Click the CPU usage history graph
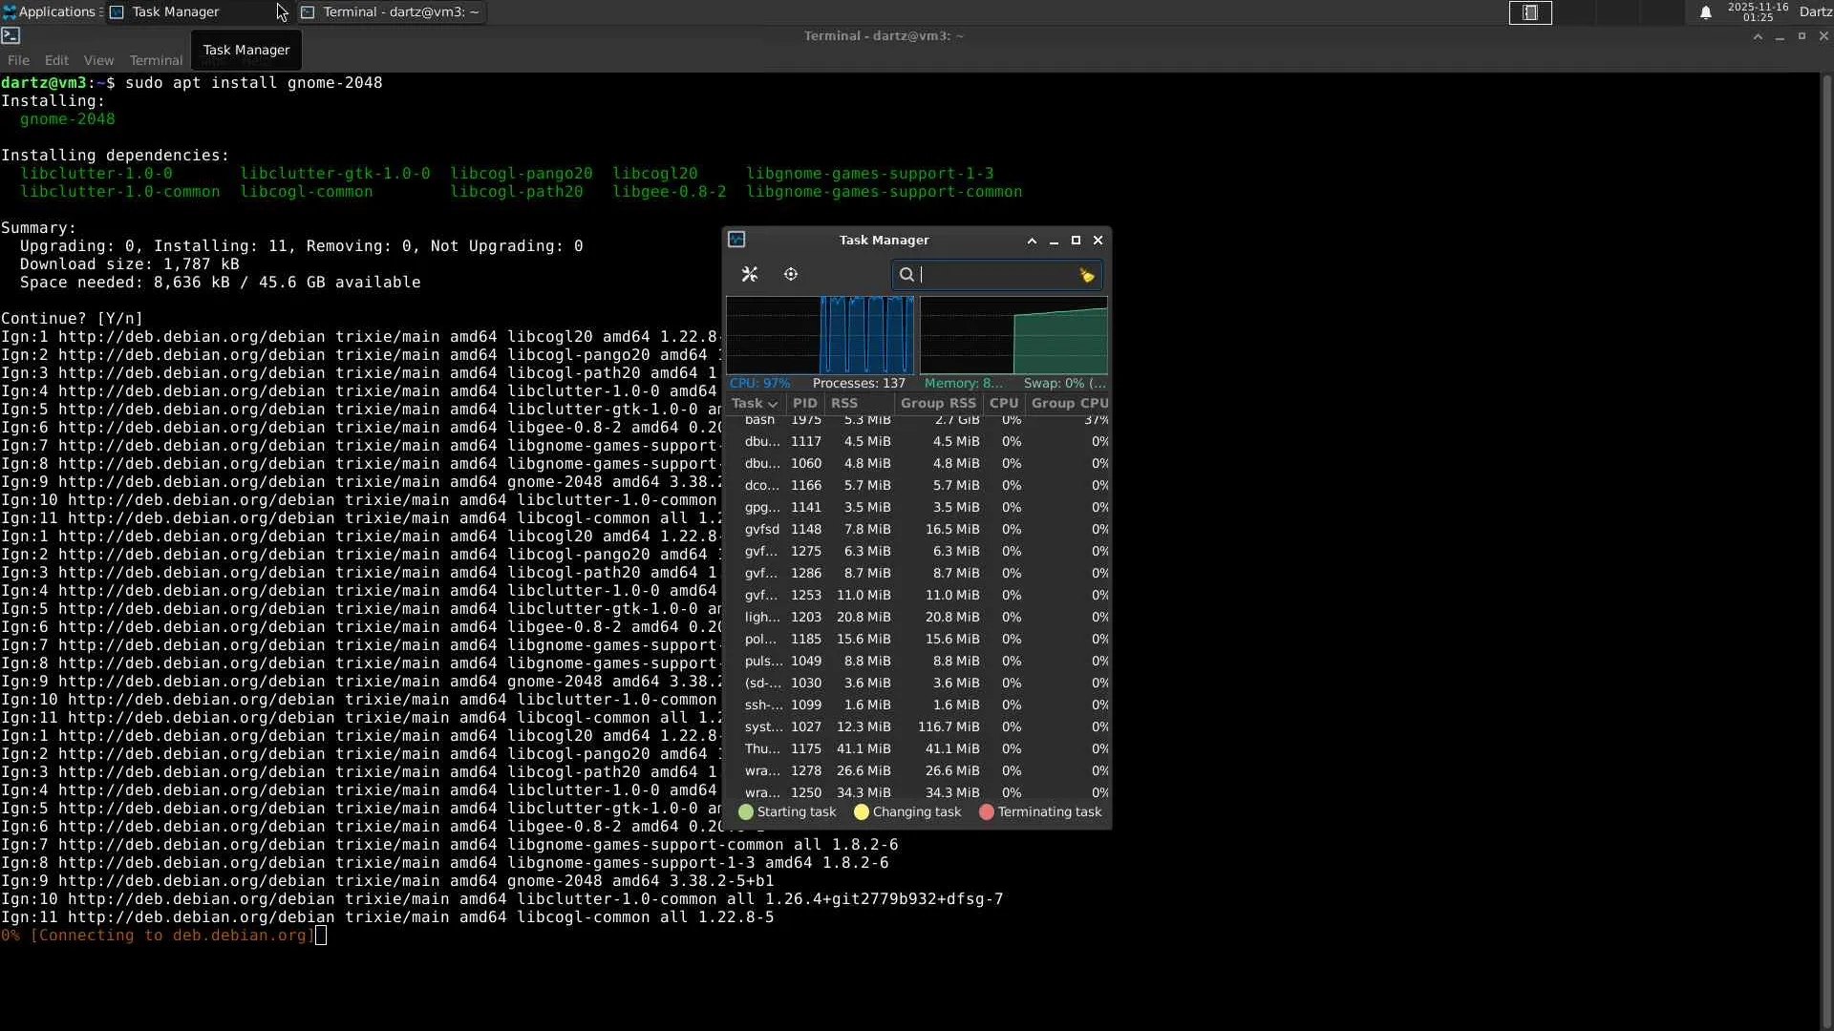 [820, 335]
